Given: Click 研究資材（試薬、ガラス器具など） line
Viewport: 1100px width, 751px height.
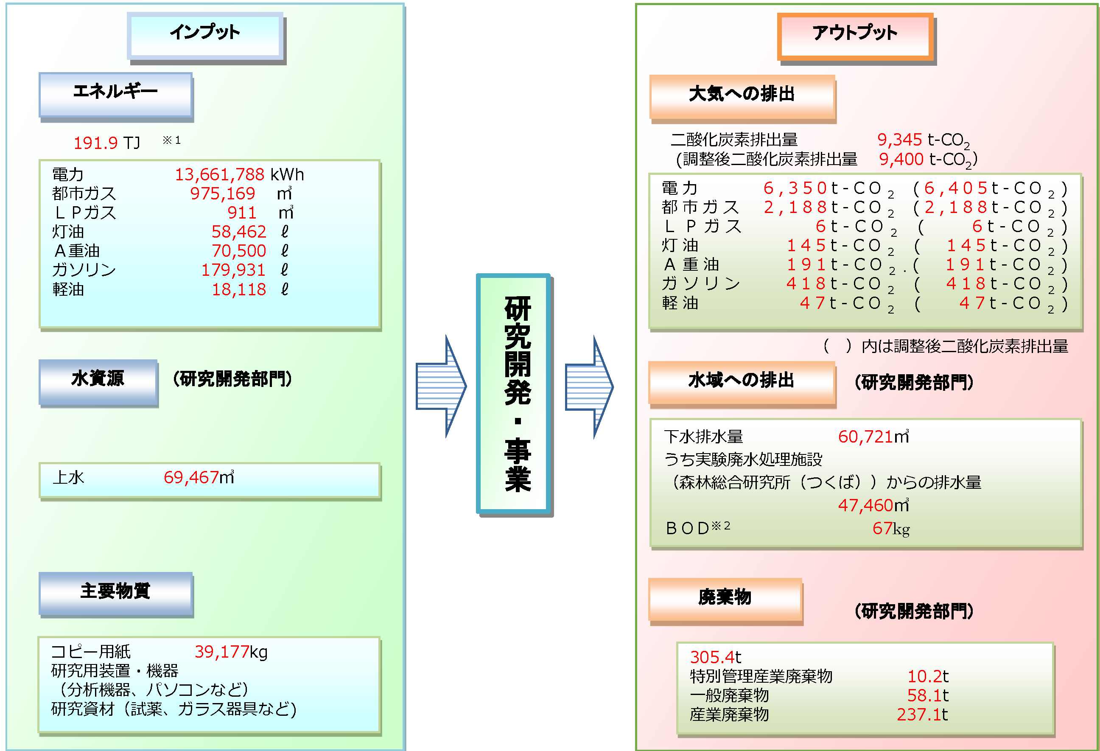Looking at the screenshot, I should coord(174,709).
